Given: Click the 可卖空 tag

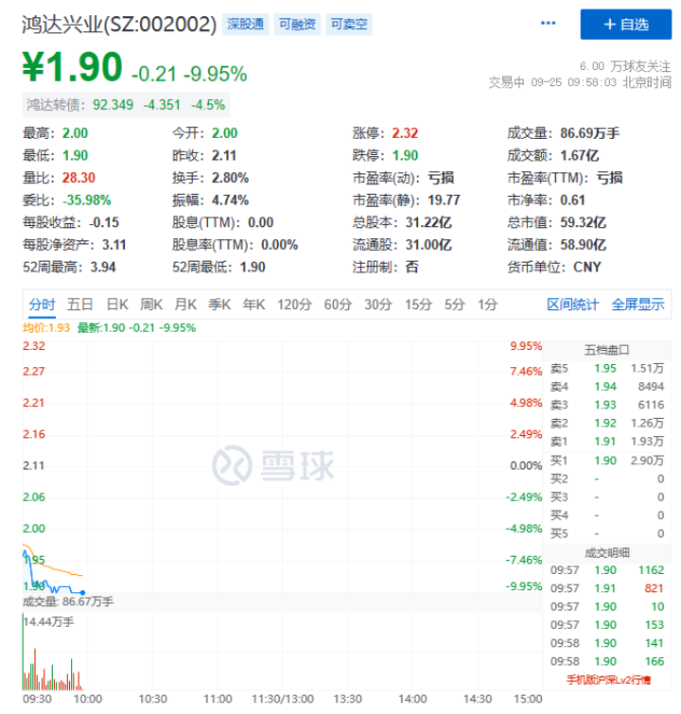Looking at the screenshot, I should 349,25.
